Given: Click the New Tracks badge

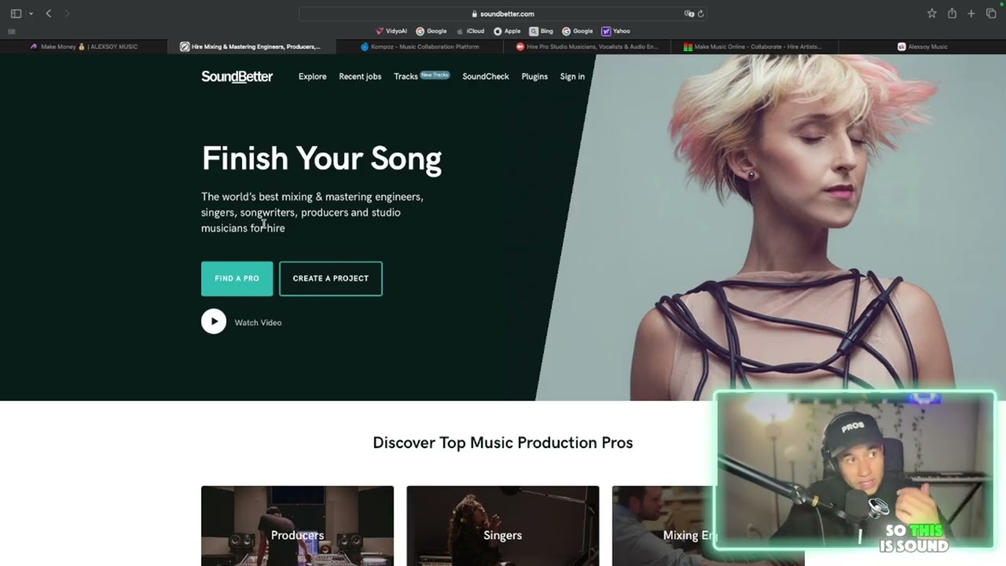Looking at the screenshot, I should [435, 75].
